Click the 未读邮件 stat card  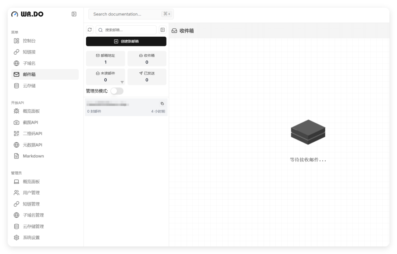[x=105, y=77]
